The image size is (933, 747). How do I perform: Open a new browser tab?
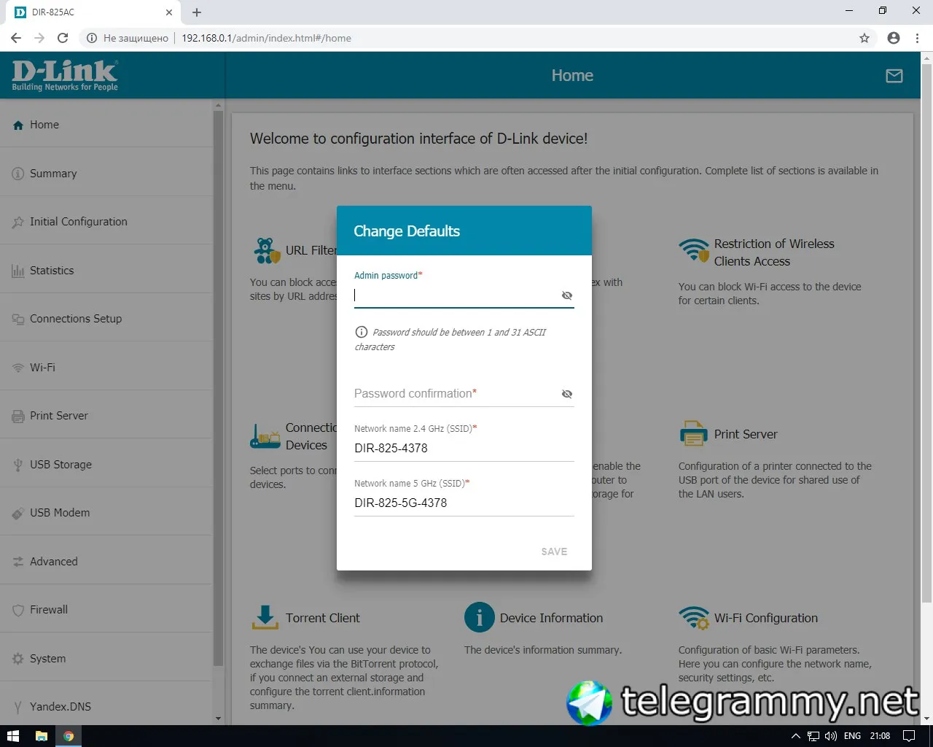click(x=197, y=12)
